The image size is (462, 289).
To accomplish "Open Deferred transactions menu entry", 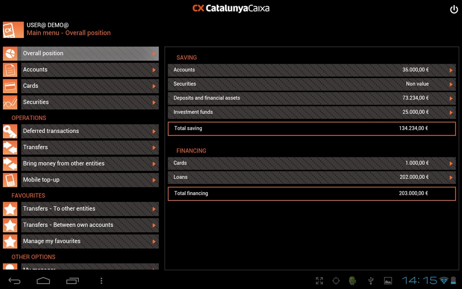I will (90, 131).
